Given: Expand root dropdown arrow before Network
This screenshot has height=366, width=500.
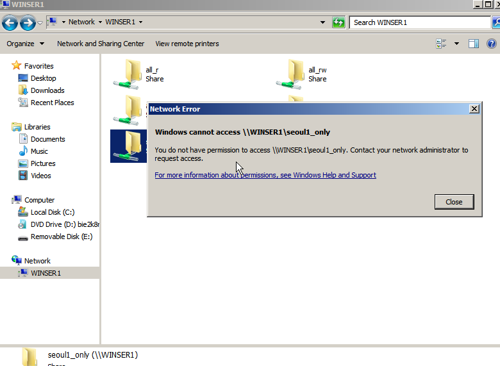Looking at the screenshot, I should pos(63,22).
